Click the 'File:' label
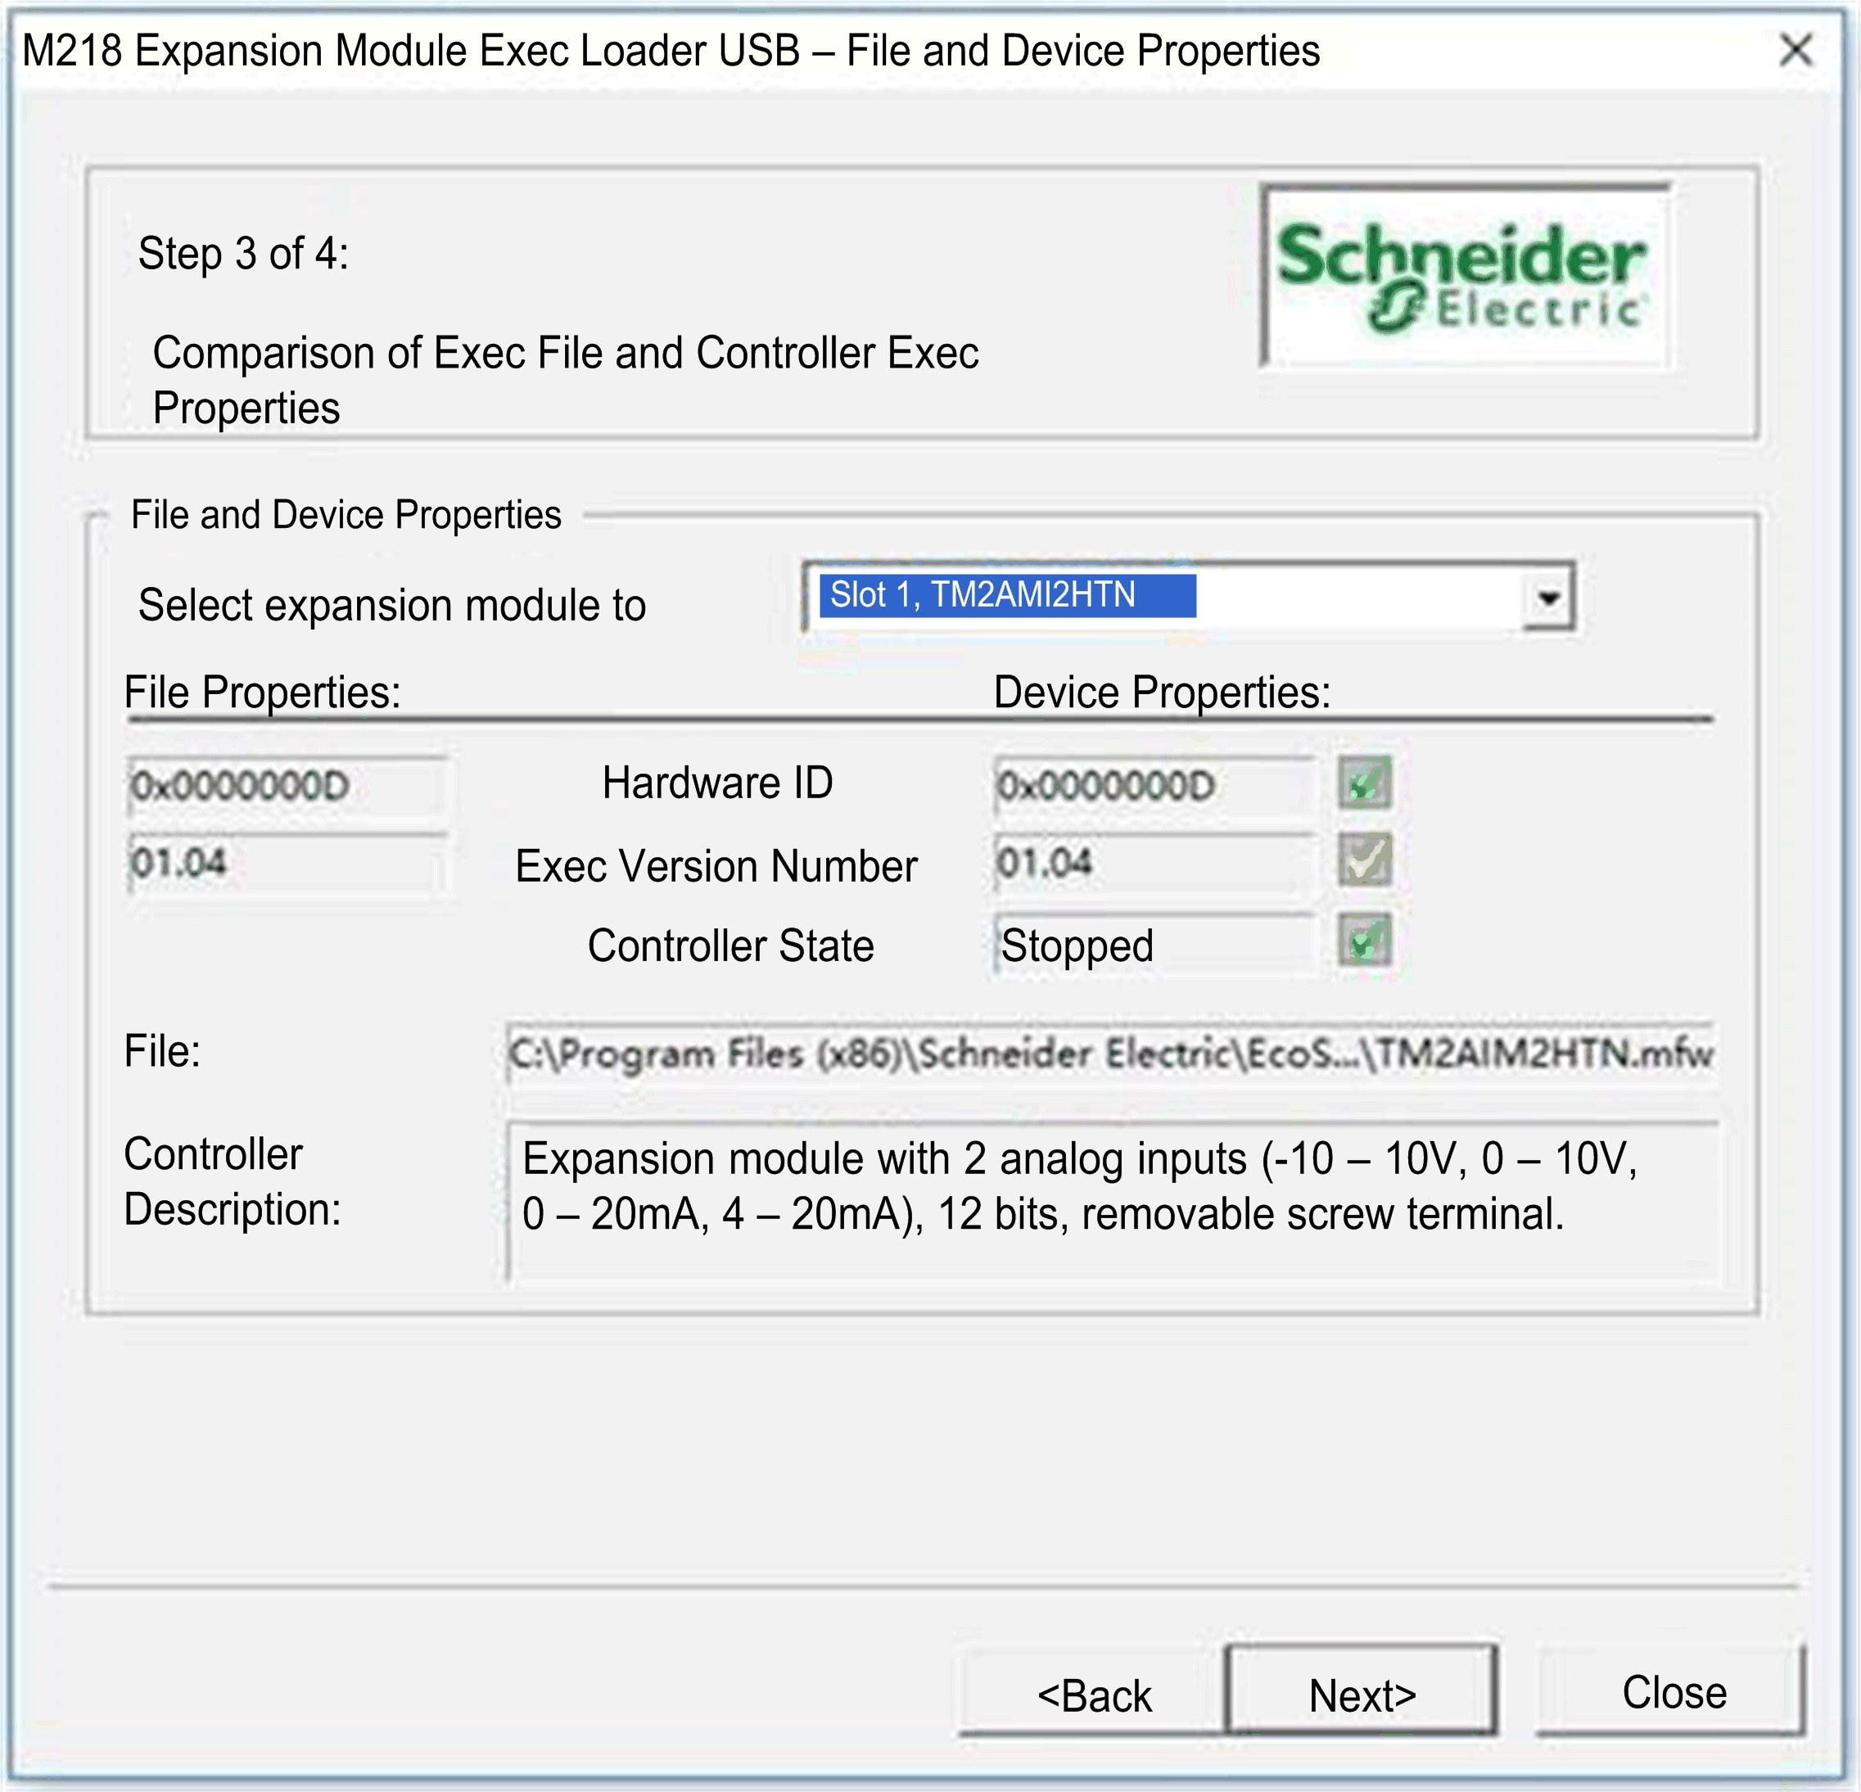Image resolution: width=1861 pixels, height=1792 pixels. click(162, 1052)
